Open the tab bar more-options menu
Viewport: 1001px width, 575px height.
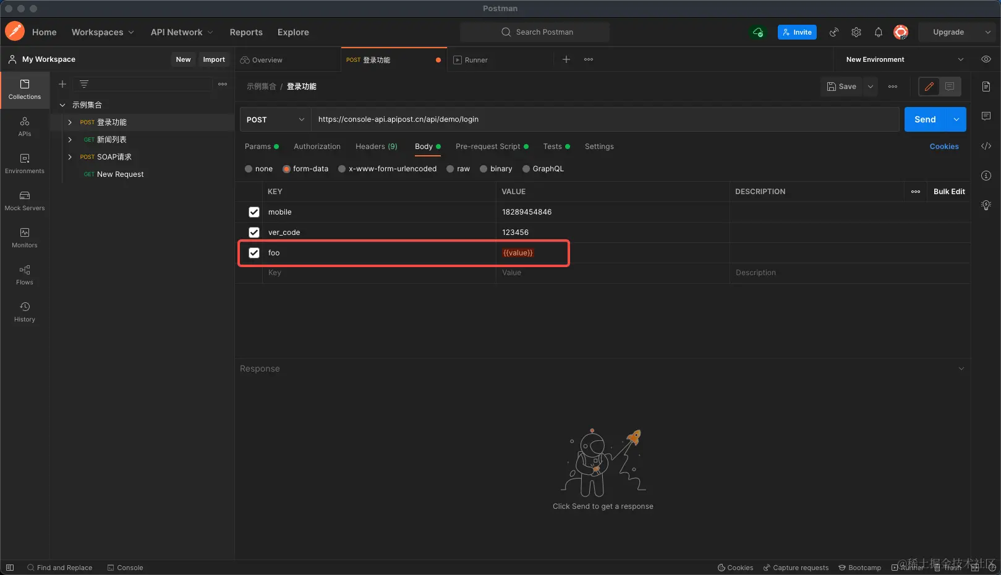589,59
